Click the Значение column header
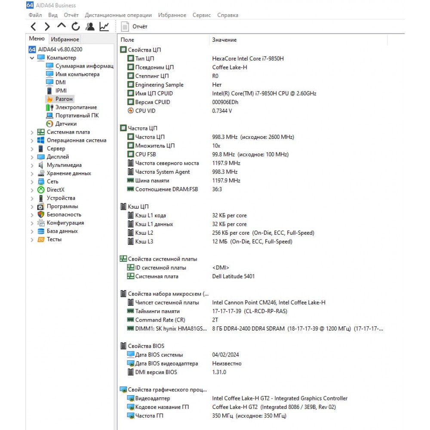Viewport: 430px width, 430px height. coord(298,40)
